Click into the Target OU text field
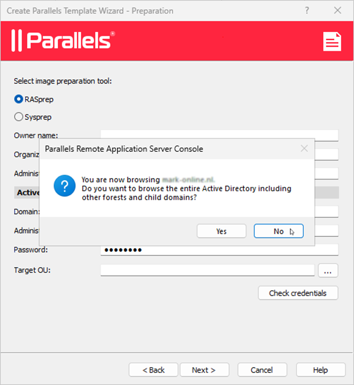 point(207,270)
